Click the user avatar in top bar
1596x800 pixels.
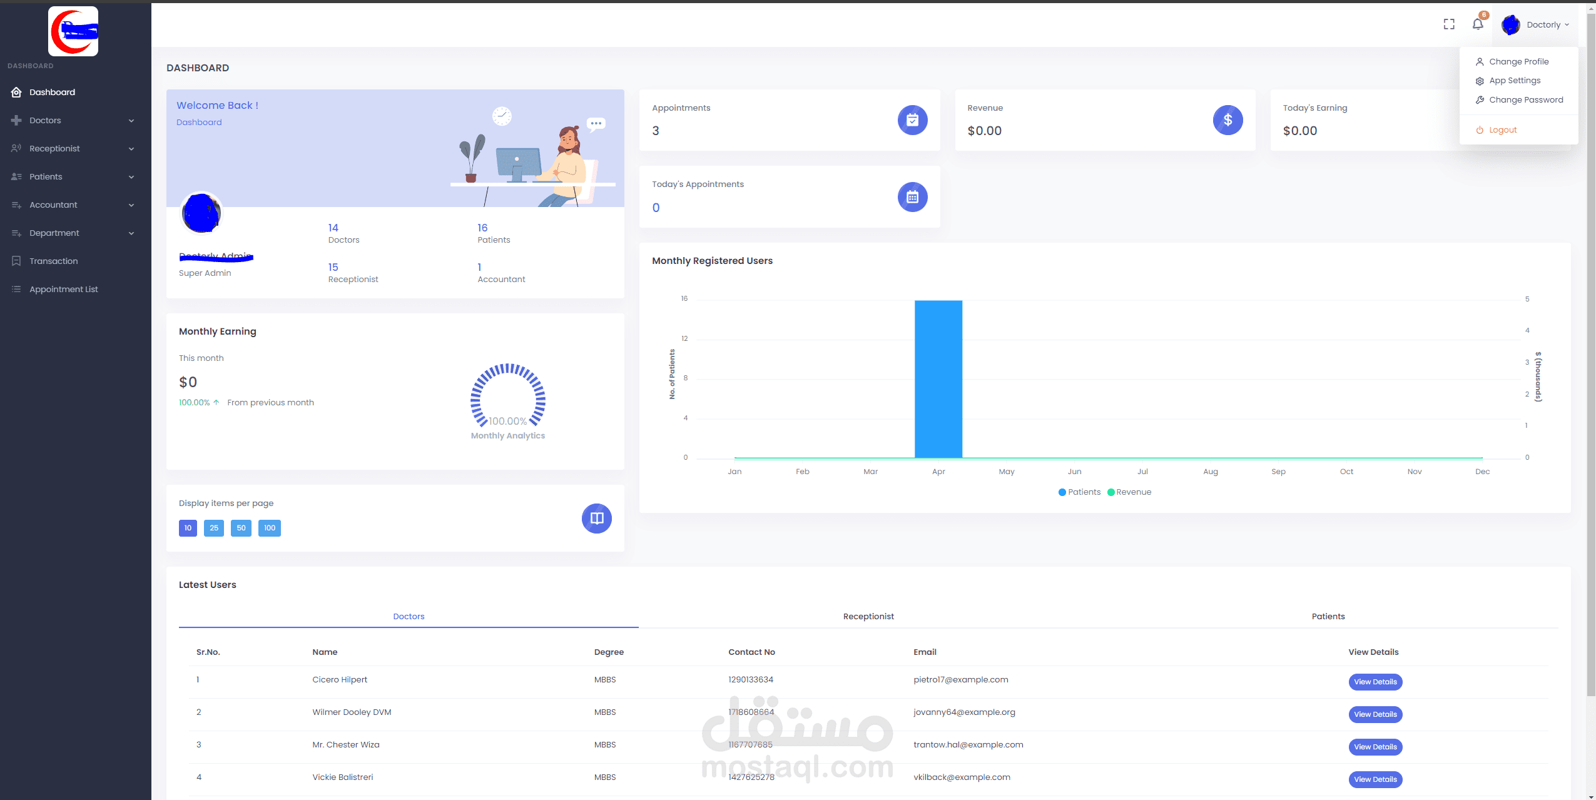1511,25
